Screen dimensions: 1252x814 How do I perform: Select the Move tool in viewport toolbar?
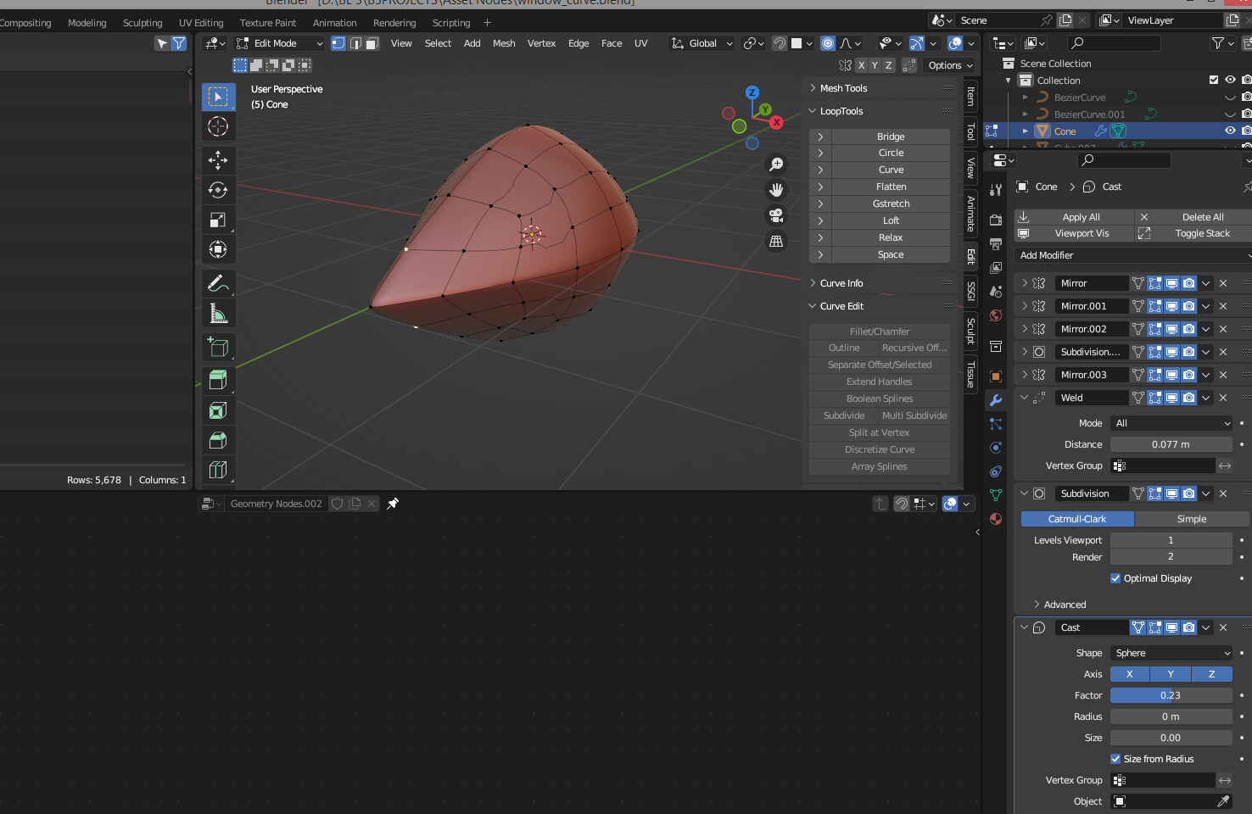pos(218,159)
